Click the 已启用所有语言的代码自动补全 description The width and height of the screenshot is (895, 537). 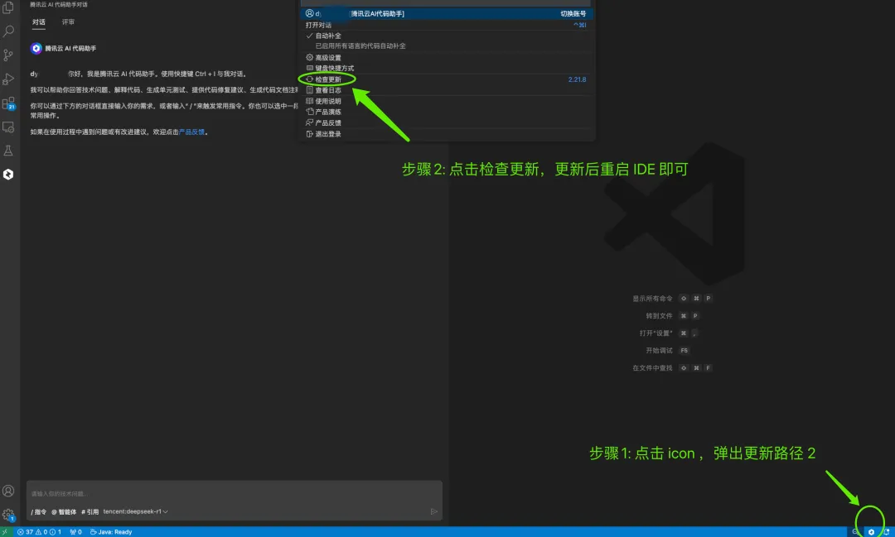(360, 46)
